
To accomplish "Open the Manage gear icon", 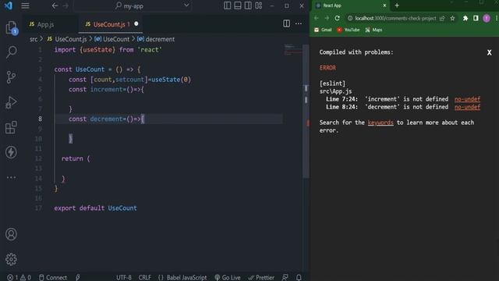I will tap(11, 259).
